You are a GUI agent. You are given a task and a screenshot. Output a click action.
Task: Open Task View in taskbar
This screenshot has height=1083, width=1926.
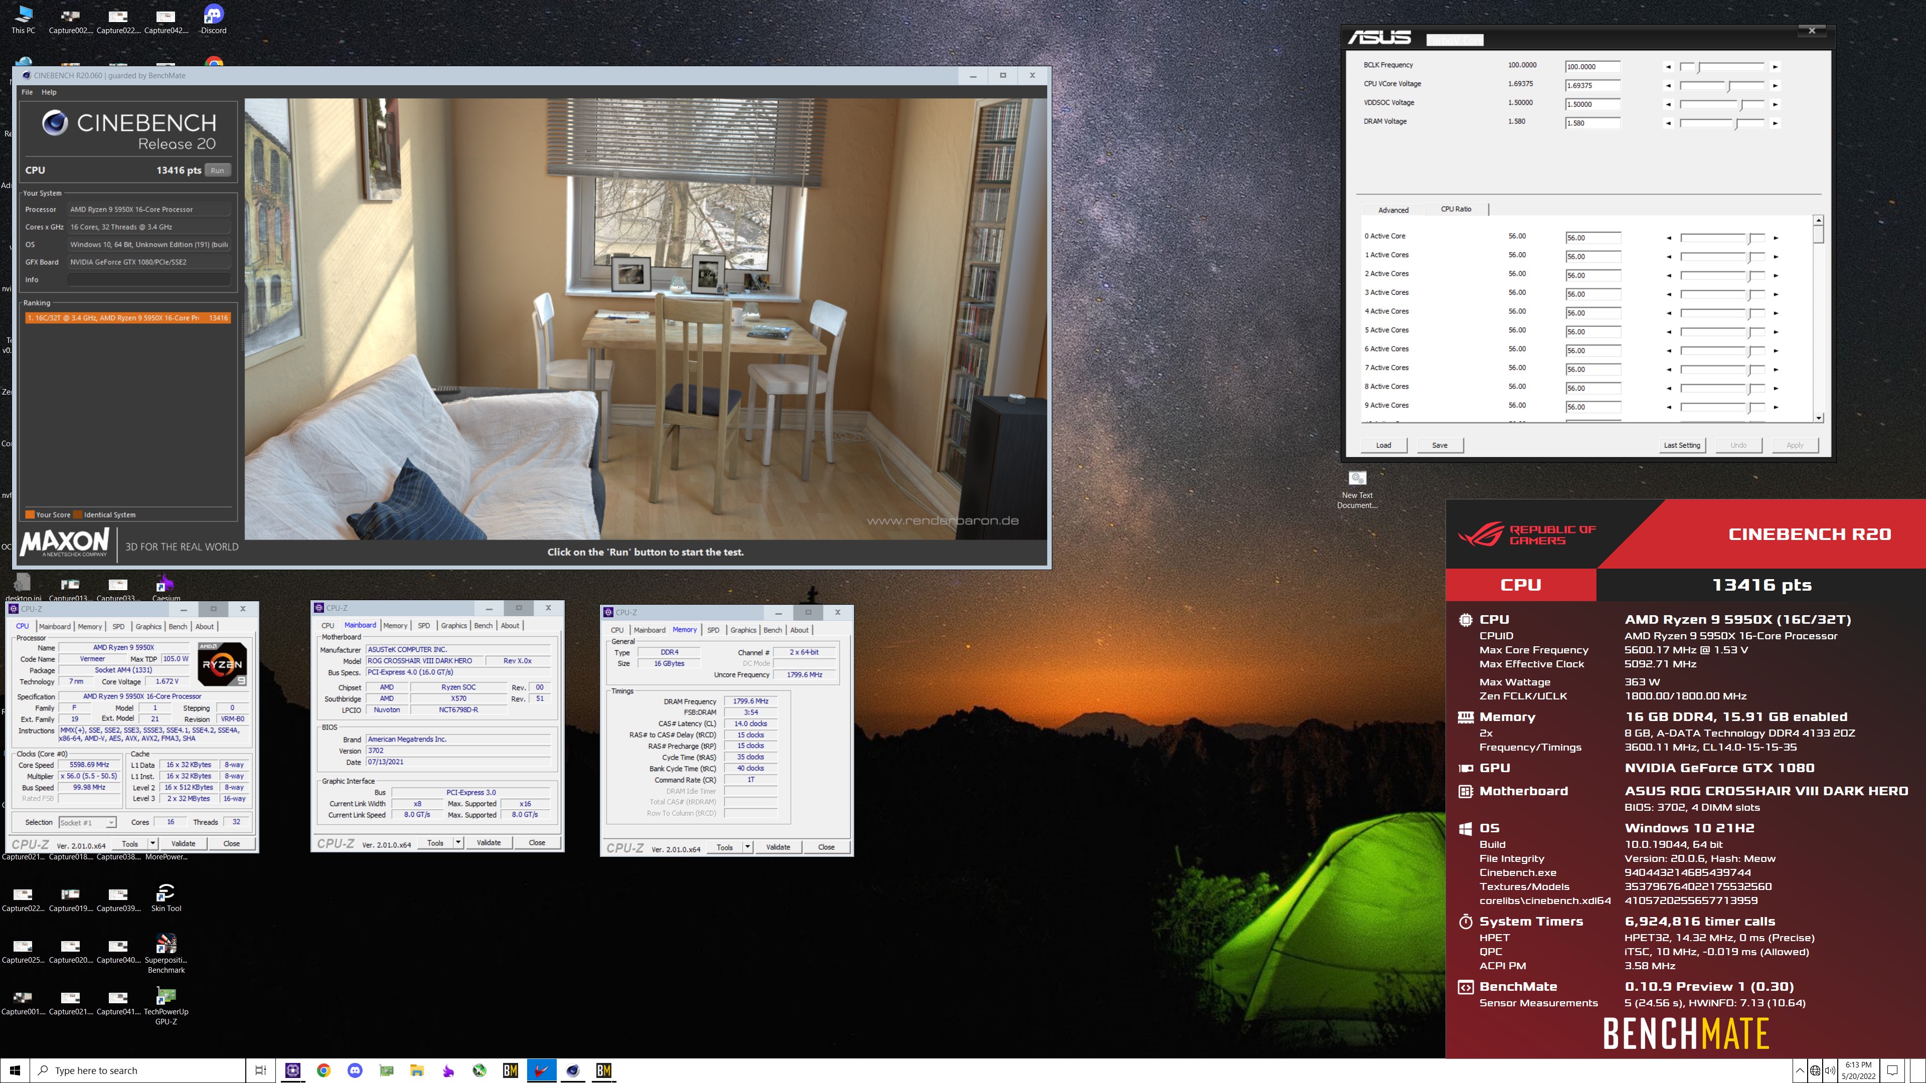click(x=260, y=1070)
